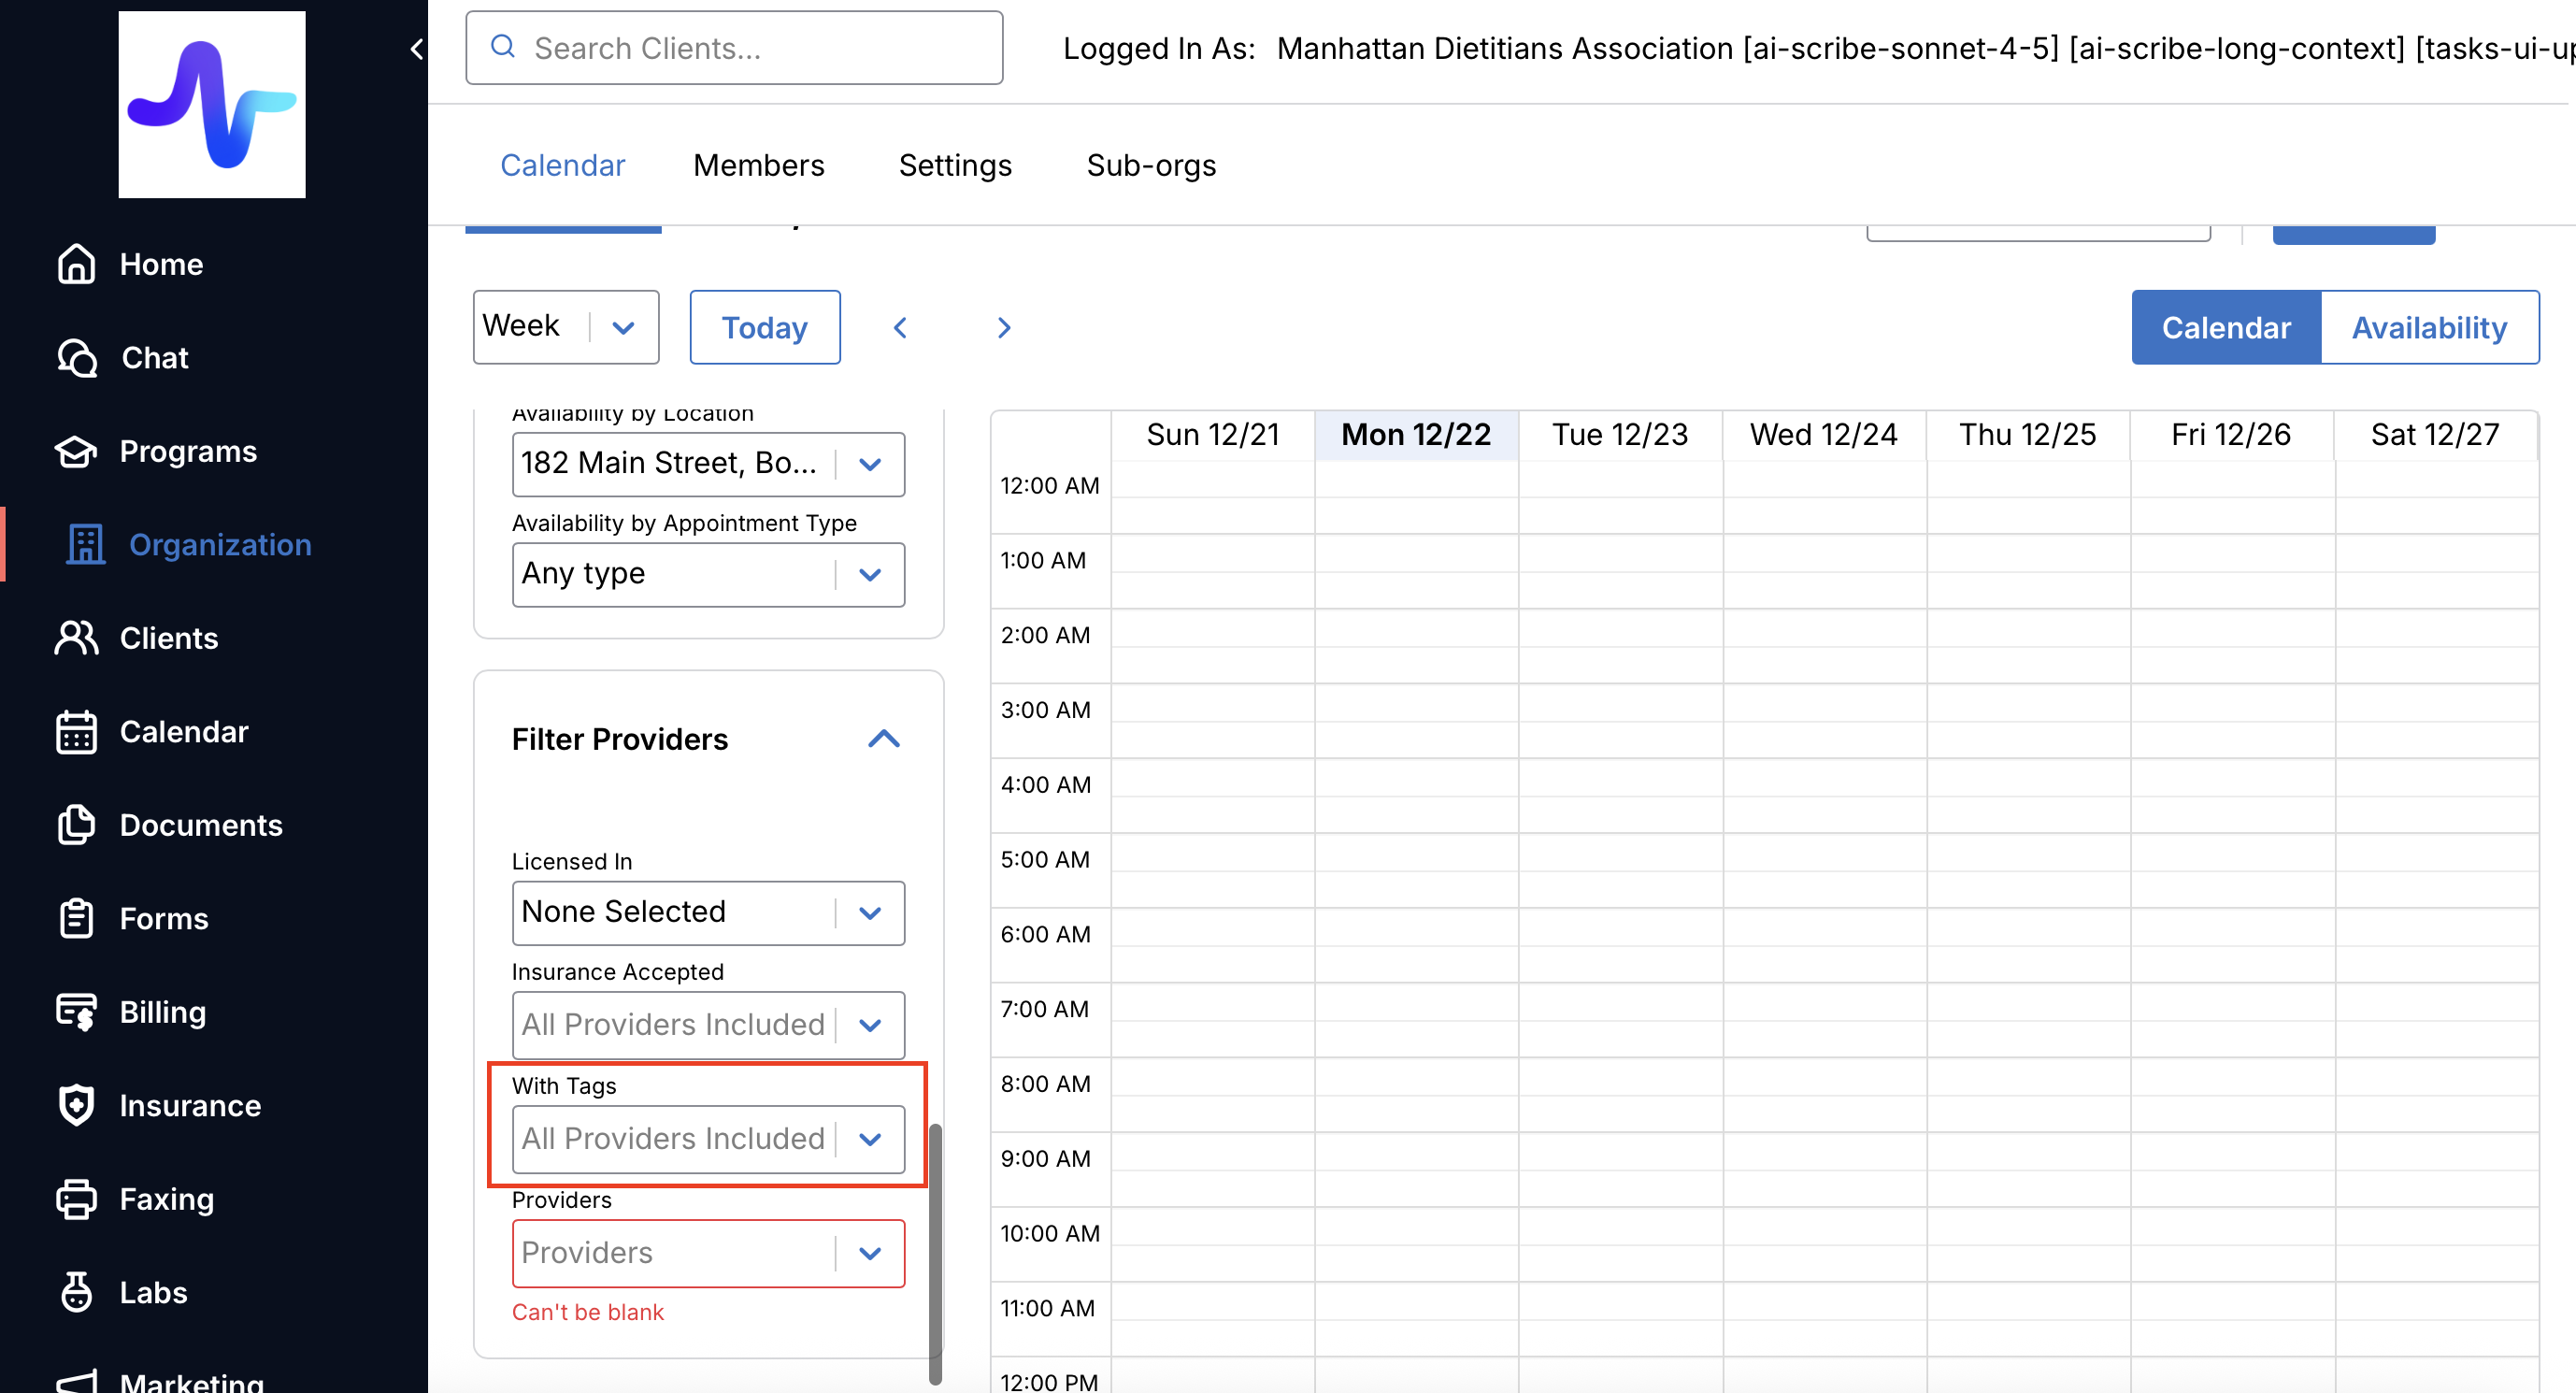2576x1393 pixels.
Task: Open the Documents icon in sidebar
Action: 76,825
